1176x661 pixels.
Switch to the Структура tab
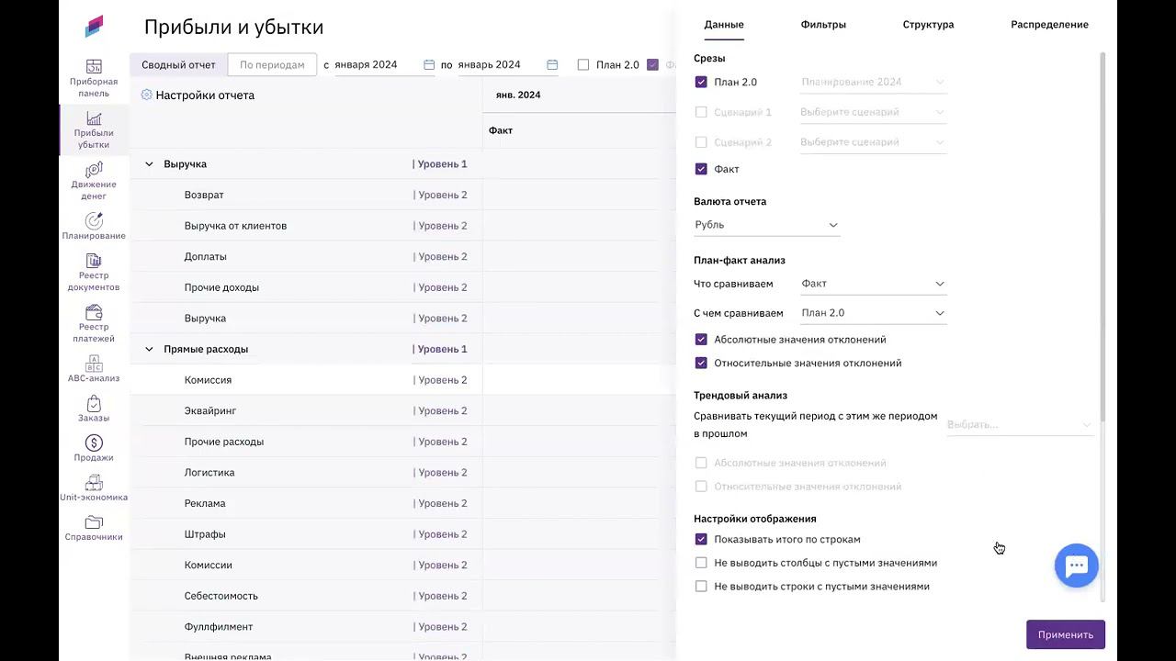click(x=928, y=25)
